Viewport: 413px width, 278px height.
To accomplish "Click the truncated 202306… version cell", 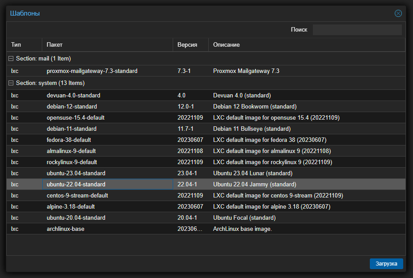I will click(x=190, y=229).
